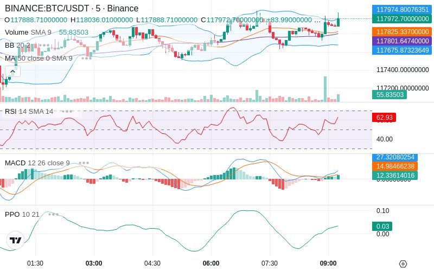
Task: Click the PPO axis tick 0.10
Action: pyautogui.click(x=383, y=211)
